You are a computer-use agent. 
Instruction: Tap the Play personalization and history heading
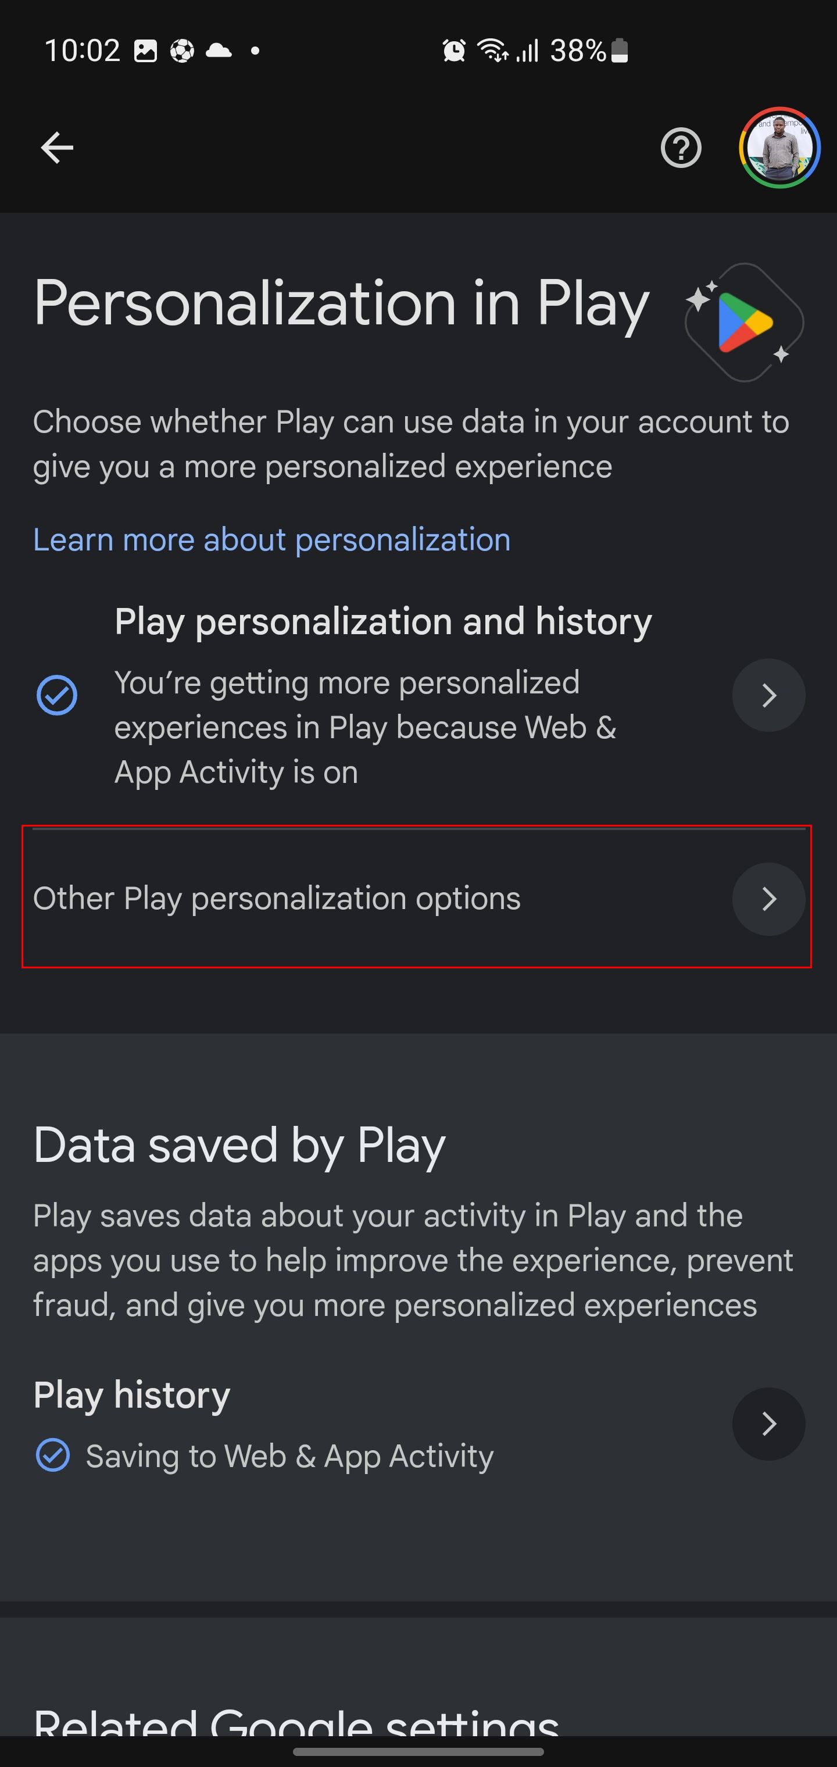[383, 622]
